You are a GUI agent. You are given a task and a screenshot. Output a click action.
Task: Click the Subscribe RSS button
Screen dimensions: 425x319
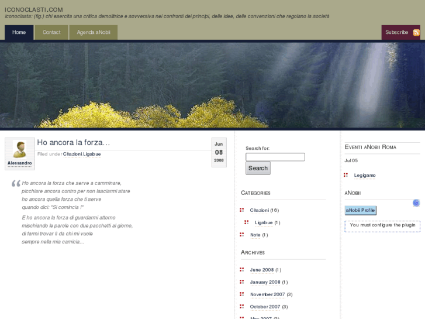401,32
